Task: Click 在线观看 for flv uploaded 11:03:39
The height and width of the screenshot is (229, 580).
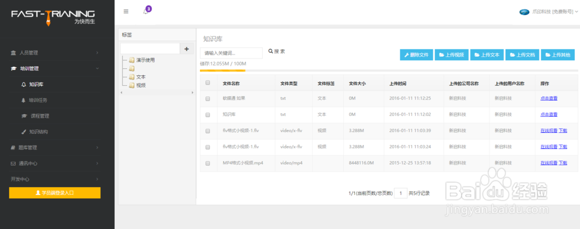Action: (x=549, y=130)
